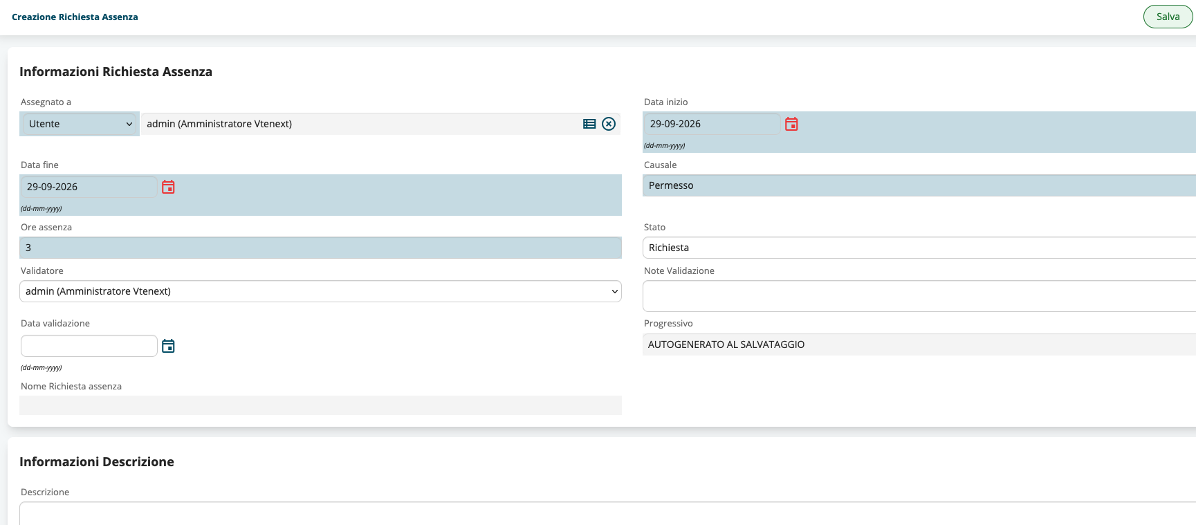1196x525 pixels.
Task: Clear assigned user with the X icon
Action: coord(609,124)
